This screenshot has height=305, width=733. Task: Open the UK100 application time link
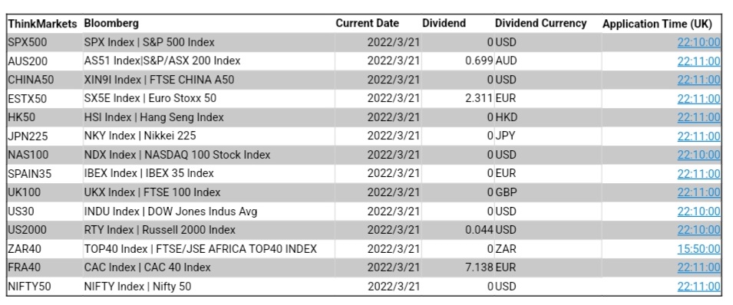[x=699, y=192]
